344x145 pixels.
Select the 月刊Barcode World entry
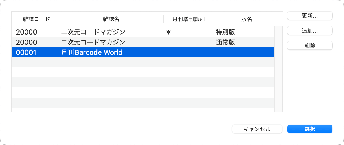click(92, 52)
